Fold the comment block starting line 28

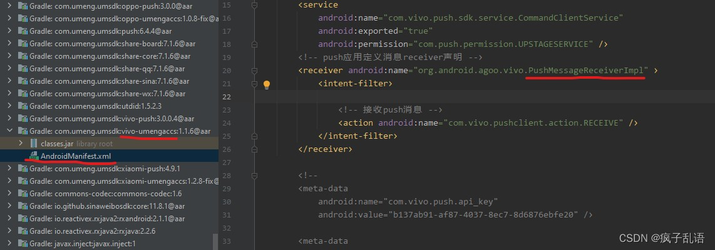254,176
